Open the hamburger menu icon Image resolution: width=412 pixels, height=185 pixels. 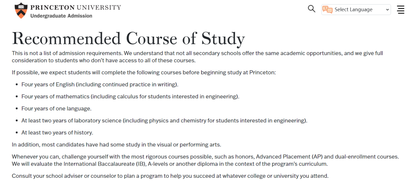click(x=401, y=10)
